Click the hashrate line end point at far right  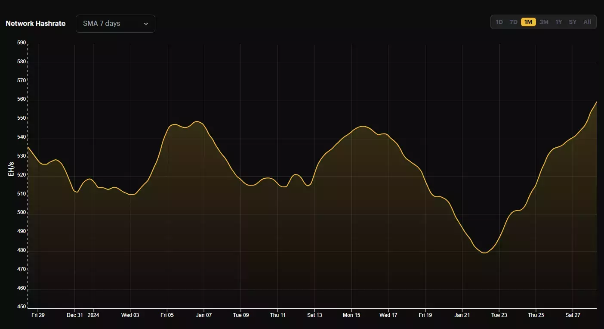pyautogui.click(x=596, y=102)
